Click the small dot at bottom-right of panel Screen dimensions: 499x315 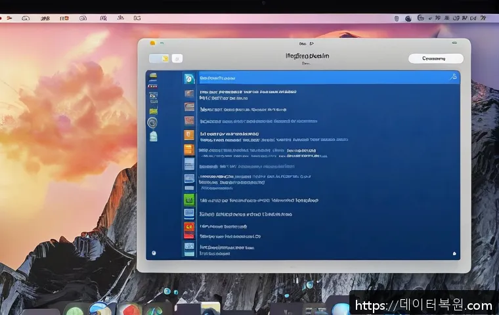[453, 253]
